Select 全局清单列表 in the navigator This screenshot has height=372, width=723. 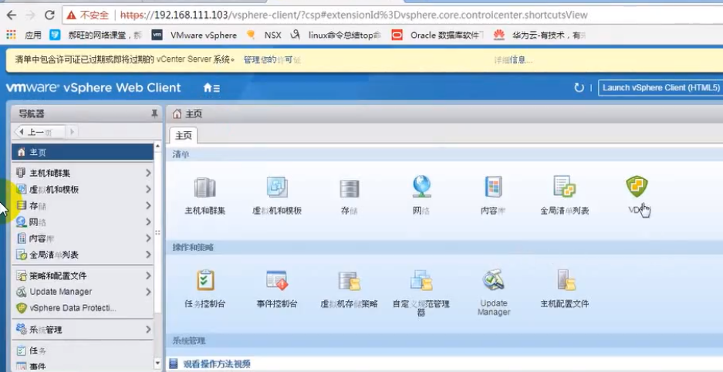83,255
